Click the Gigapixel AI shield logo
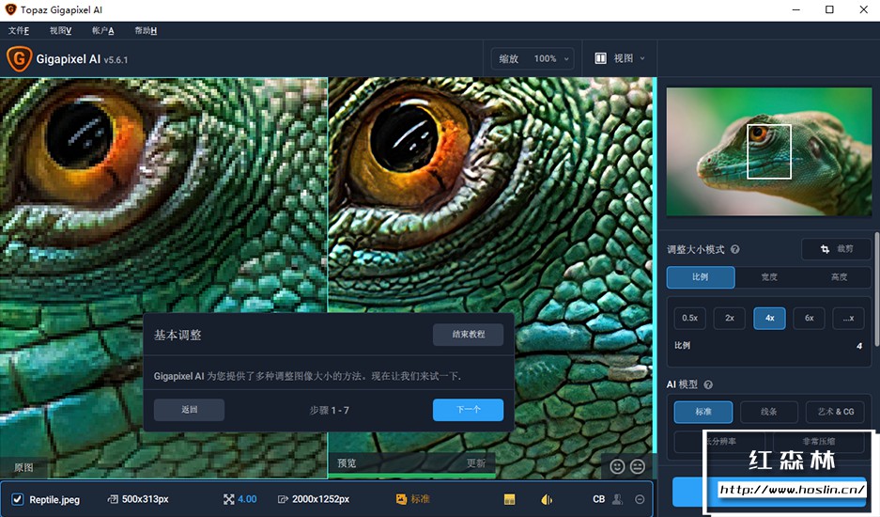Viewport: 880px width, 517px height. point(19,58)
